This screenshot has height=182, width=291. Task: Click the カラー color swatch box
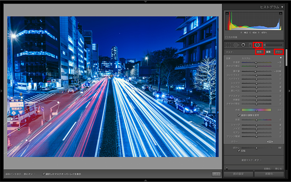(270, 142)
